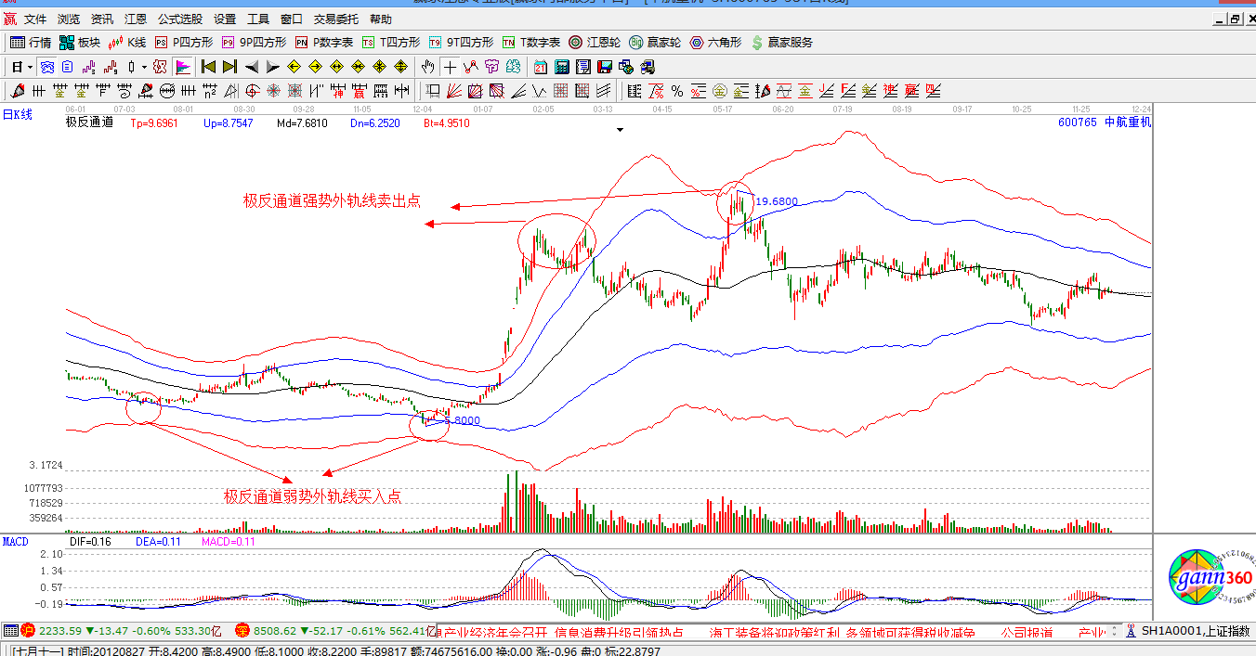Toggle the colored flag indicator button
1256x656 pixels.
coord(183,67)
